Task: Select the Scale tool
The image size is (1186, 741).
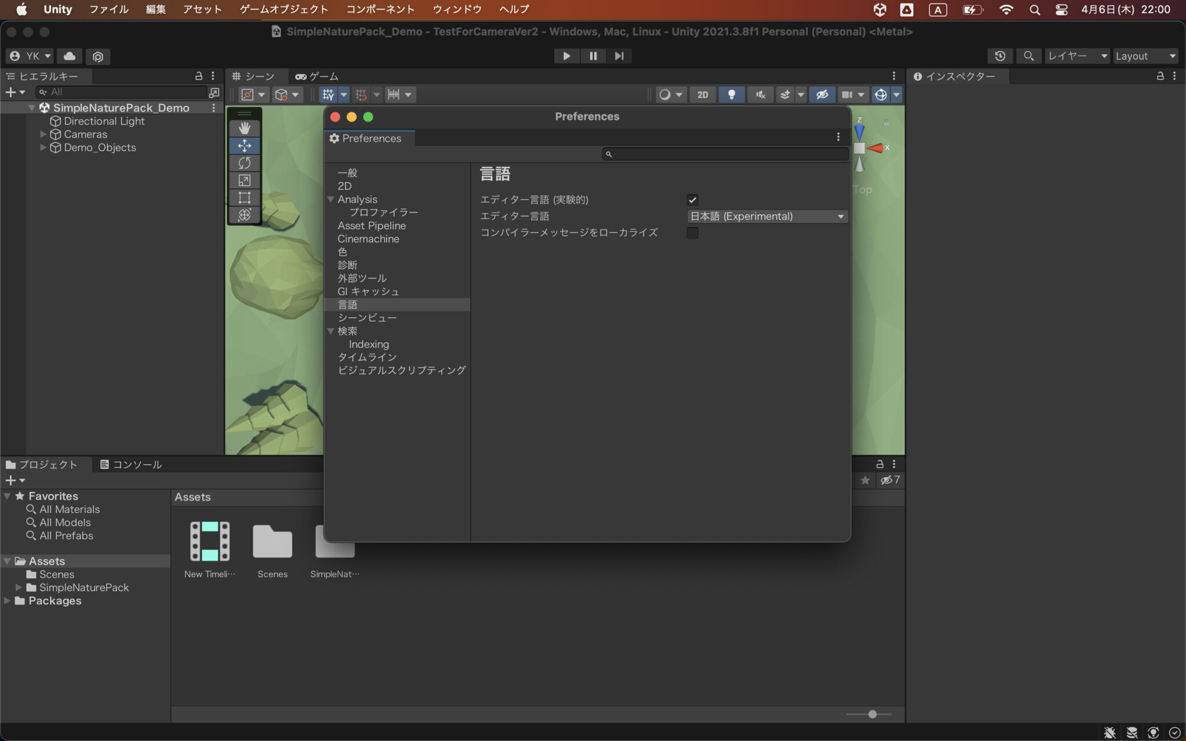Action: (x=245, y=180)
